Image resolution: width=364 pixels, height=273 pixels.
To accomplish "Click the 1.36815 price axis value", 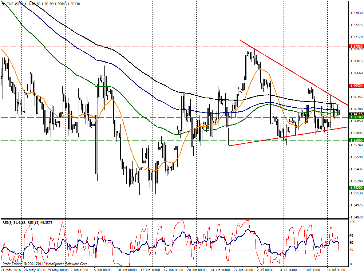I will tap(356, 61).
